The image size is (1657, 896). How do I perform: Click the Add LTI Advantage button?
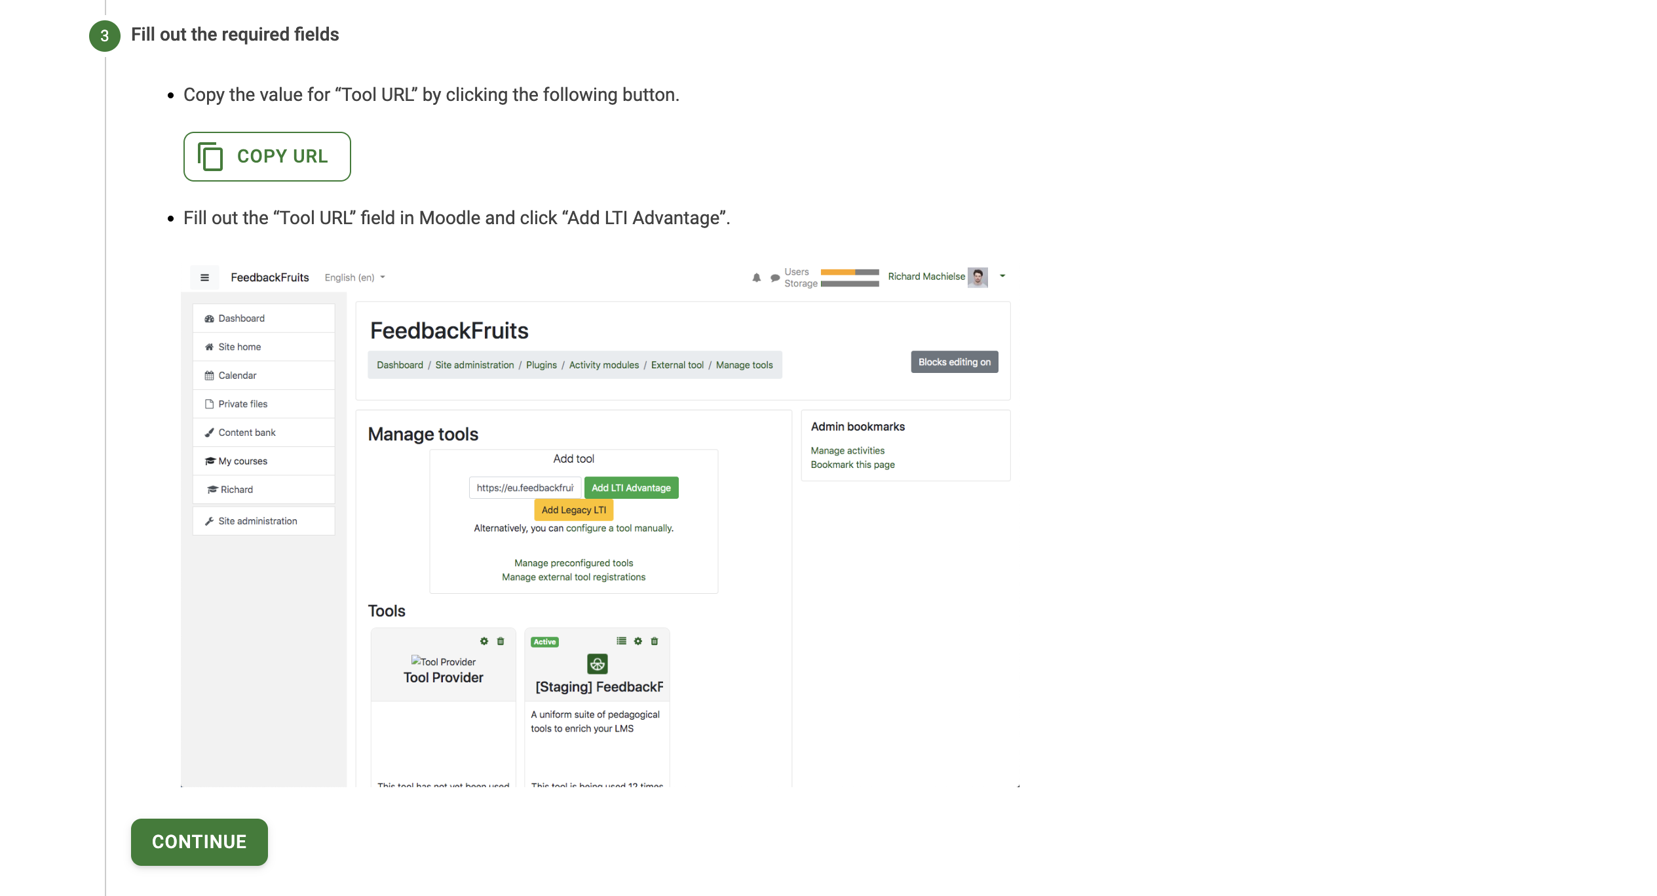(631, 488)
